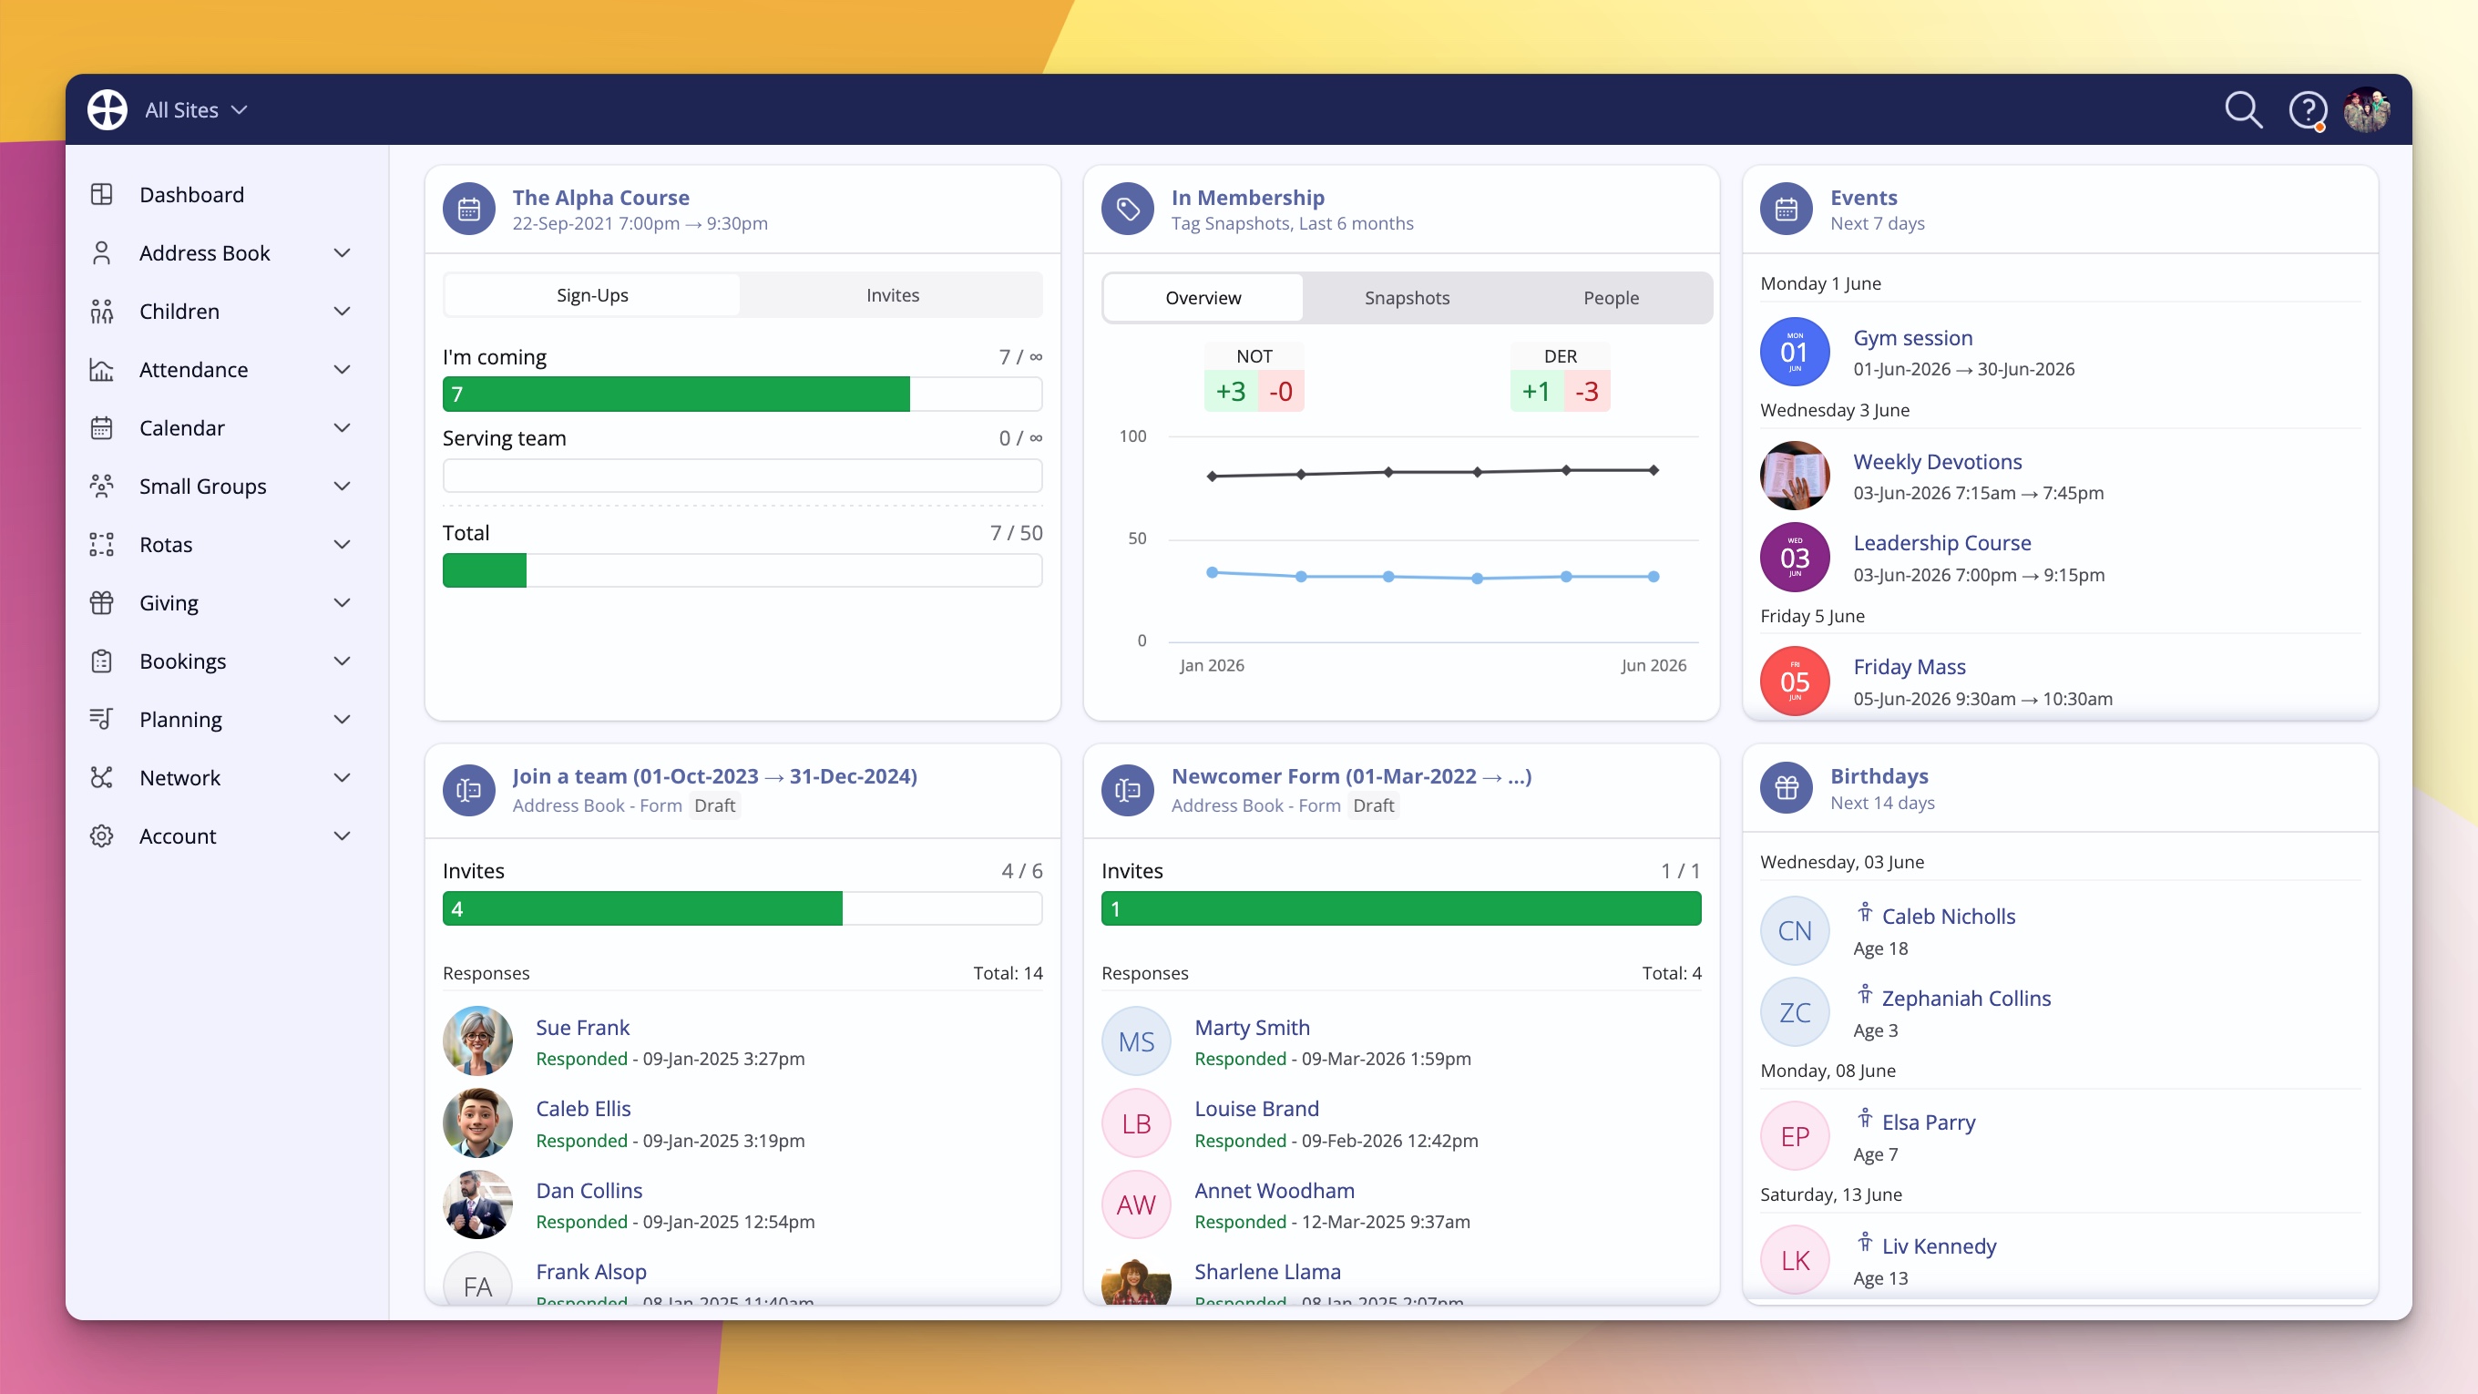This screenshot has width=2478, height=1394.
Task: Click the Attendance chart icon
Action: coord(101,369)
